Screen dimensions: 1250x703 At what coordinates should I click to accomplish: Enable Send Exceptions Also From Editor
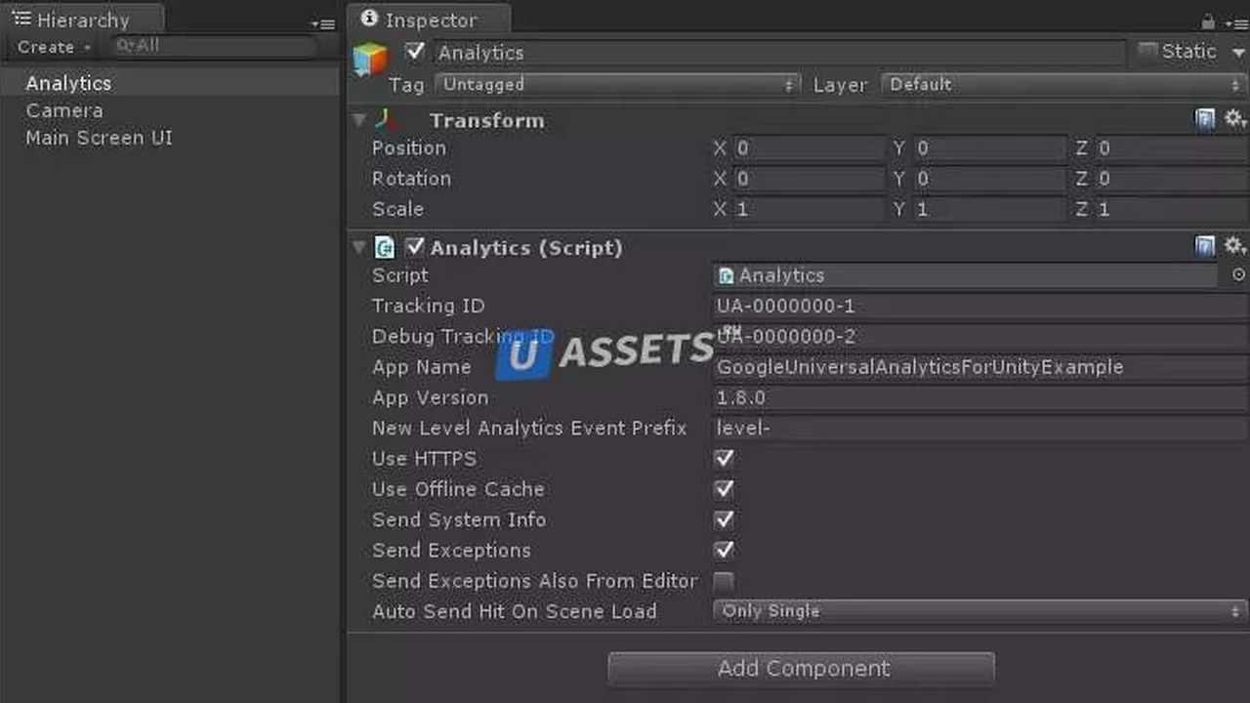tap(724, 581)
